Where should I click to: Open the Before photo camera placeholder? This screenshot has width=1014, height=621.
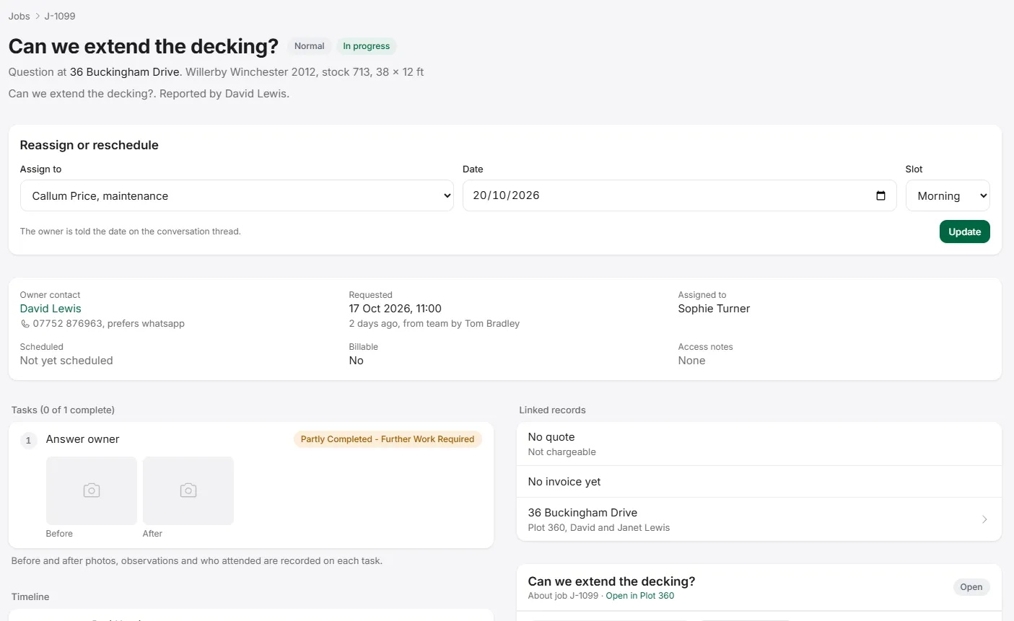click(92, 490)
